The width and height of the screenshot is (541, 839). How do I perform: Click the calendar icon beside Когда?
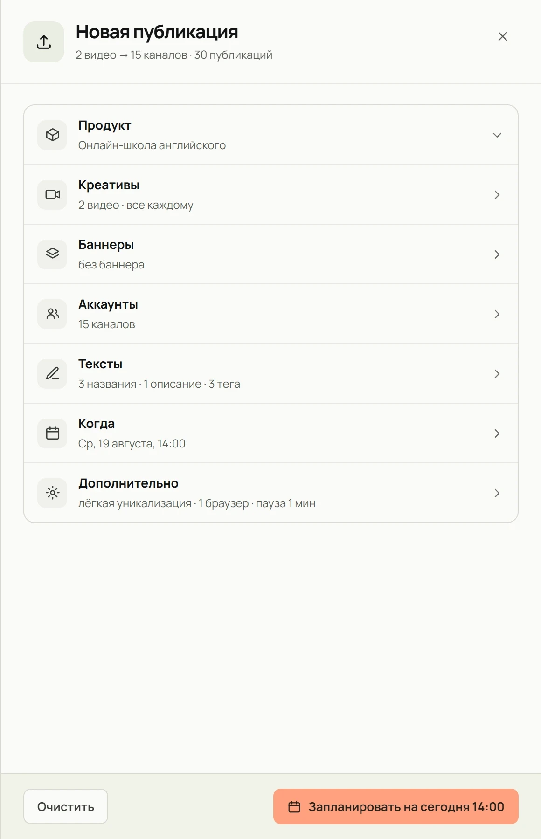pos(53,433)
